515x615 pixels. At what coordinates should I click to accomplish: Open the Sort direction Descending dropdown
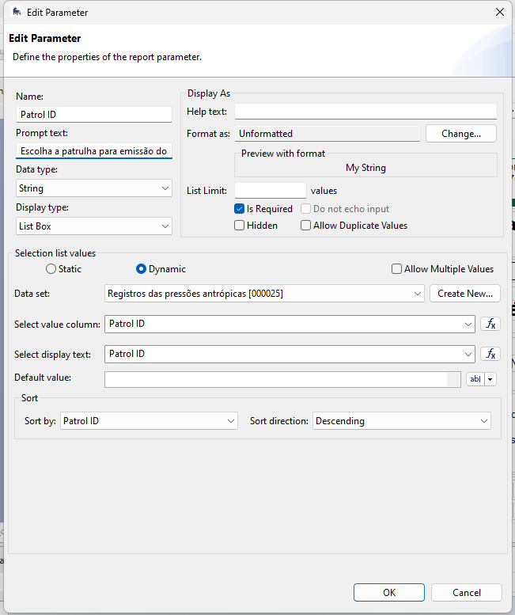pos(402,421)
